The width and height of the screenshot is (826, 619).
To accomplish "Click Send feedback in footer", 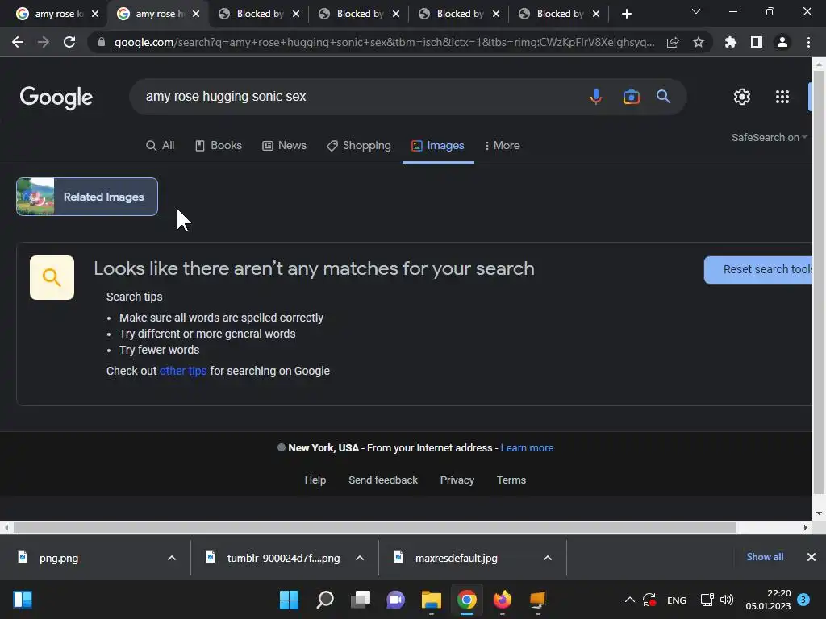I will (383, 480).
